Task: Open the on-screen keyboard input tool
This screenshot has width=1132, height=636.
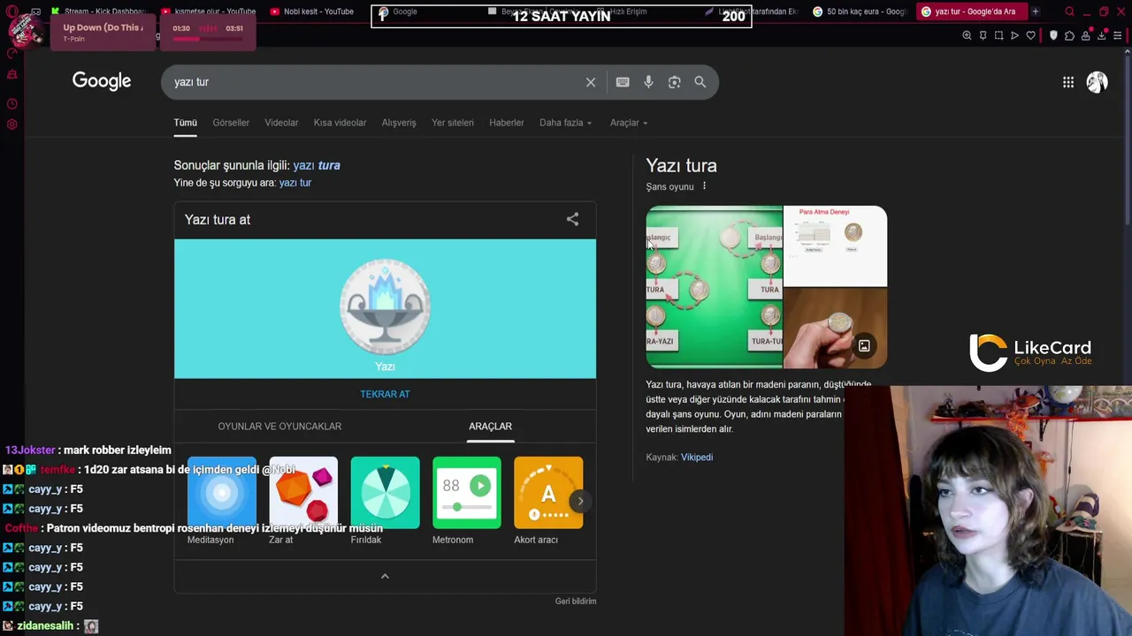Action: 623,82
